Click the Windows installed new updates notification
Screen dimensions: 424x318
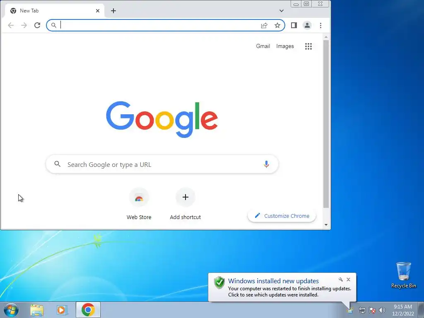tap(282, 287)
